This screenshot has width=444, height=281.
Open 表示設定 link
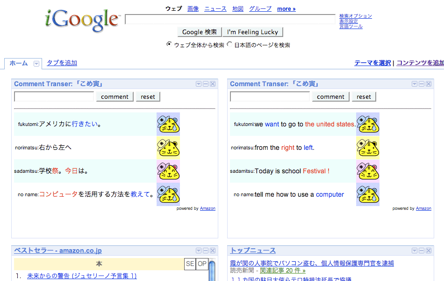pyautogui.click(x=349, y=21)
